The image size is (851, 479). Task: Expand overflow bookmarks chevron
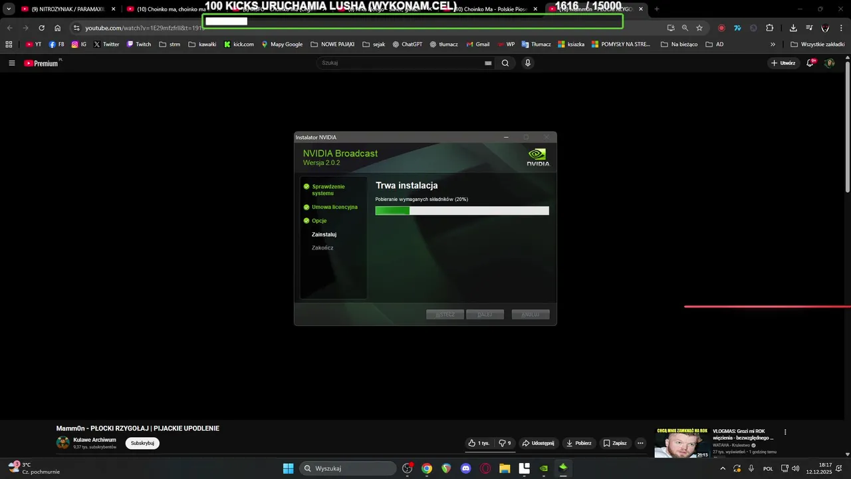pos(773,45)
